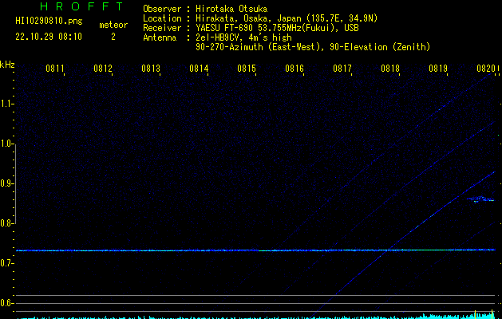
Task: Click the 0820 time marker
Action: [486, 69]
